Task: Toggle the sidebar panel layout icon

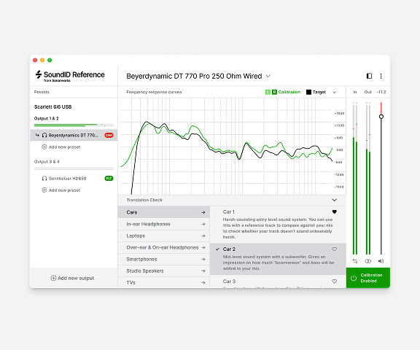Action: 369,76
